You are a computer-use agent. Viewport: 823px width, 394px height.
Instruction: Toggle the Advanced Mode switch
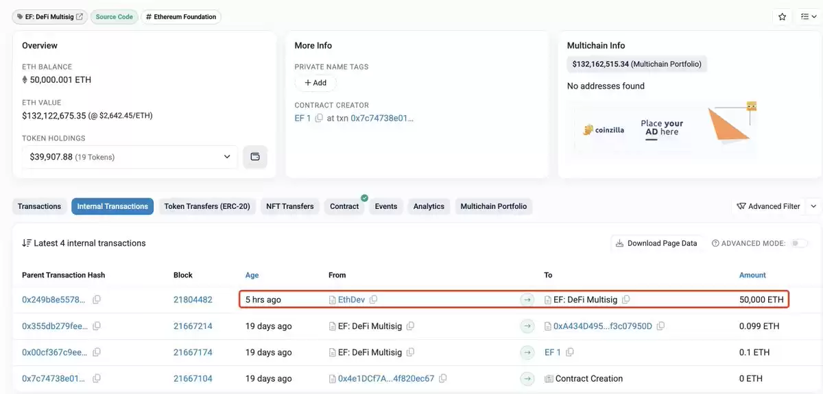point(799,243)
